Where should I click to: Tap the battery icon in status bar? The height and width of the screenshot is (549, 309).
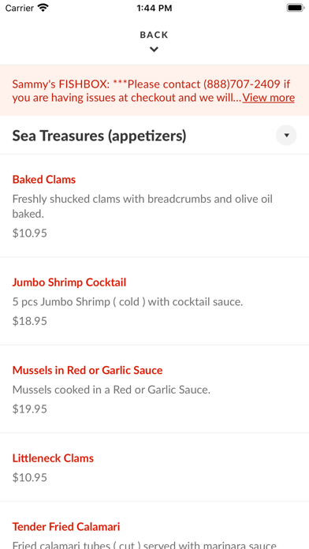tap(296, 8)
